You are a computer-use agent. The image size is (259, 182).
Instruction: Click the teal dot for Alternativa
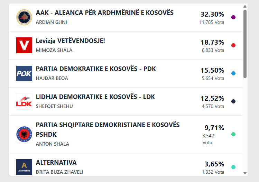[233, 167]
